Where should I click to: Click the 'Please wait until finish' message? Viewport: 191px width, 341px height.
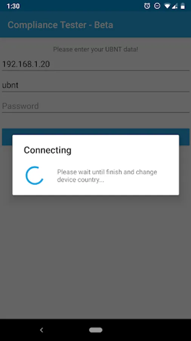click(107, 176)
